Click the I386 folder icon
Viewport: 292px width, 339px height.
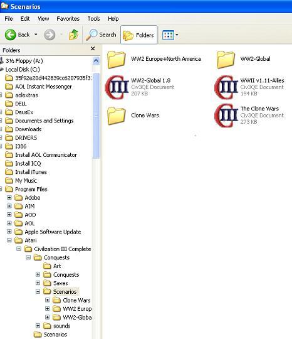9,146
